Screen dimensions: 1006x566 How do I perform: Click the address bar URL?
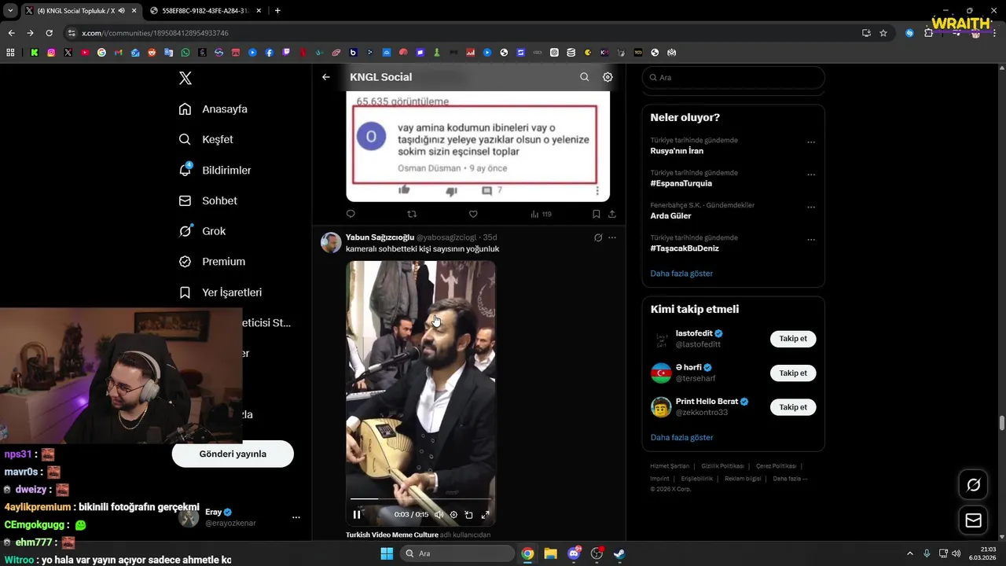click(x=155, y=33)
